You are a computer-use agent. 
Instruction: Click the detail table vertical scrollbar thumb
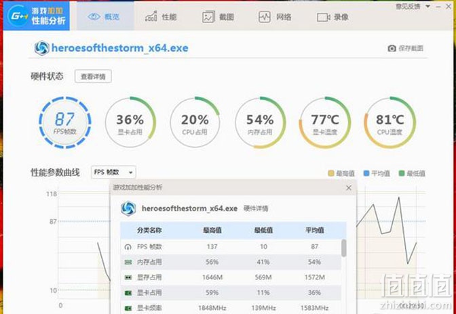344,248
